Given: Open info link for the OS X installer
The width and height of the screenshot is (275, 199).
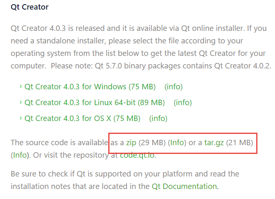Looking at the screenshot, I should pyautogui.click(x=158, y=118).
